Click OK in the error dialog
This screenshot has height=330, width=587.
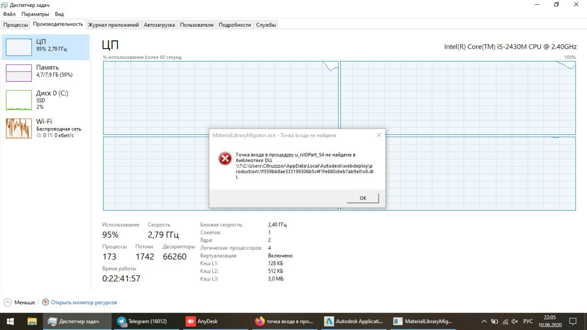click(x=363, y=198)
